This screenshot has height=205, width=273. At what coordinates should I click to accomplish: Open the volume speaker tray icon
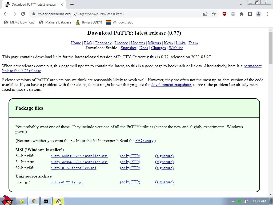(x=246, y=201)
